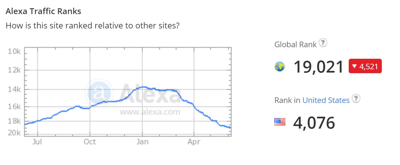400x165 pixels.
Task: Click the Alexa 'a' logo watermark in chart
Action: click(x=99, y=93)
